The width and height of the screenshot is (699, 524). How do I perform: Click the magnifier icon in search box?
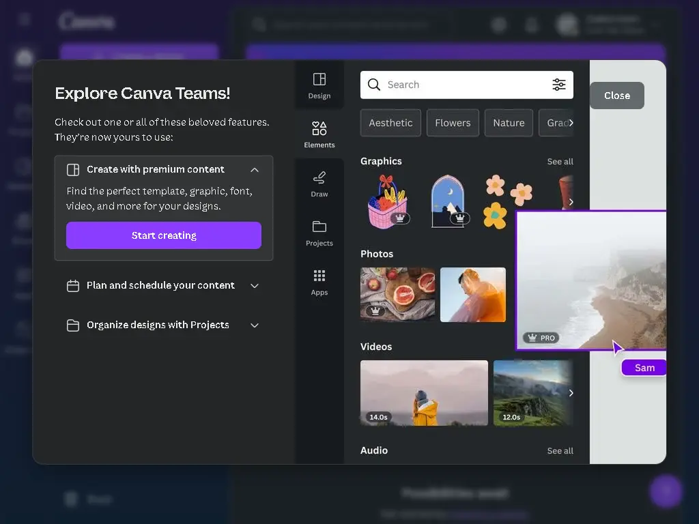[x=374, y=85]
